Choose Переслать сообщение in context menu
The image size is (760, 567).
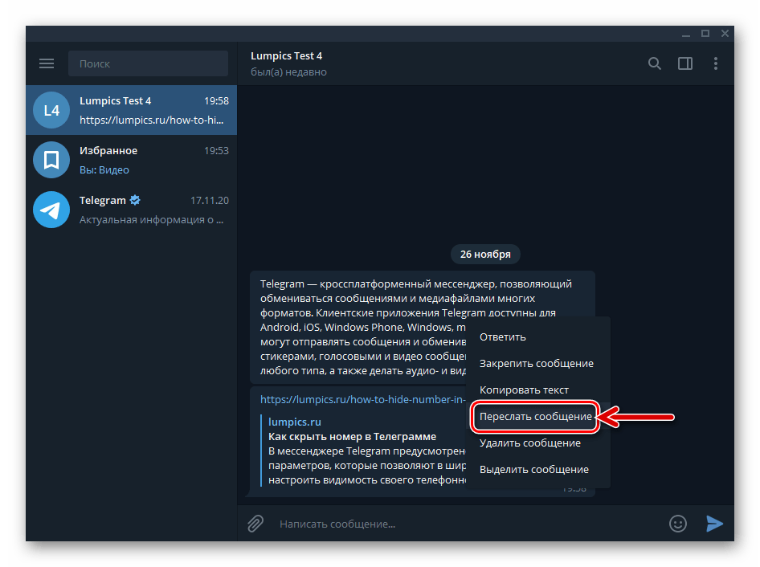tap(537, 417)
